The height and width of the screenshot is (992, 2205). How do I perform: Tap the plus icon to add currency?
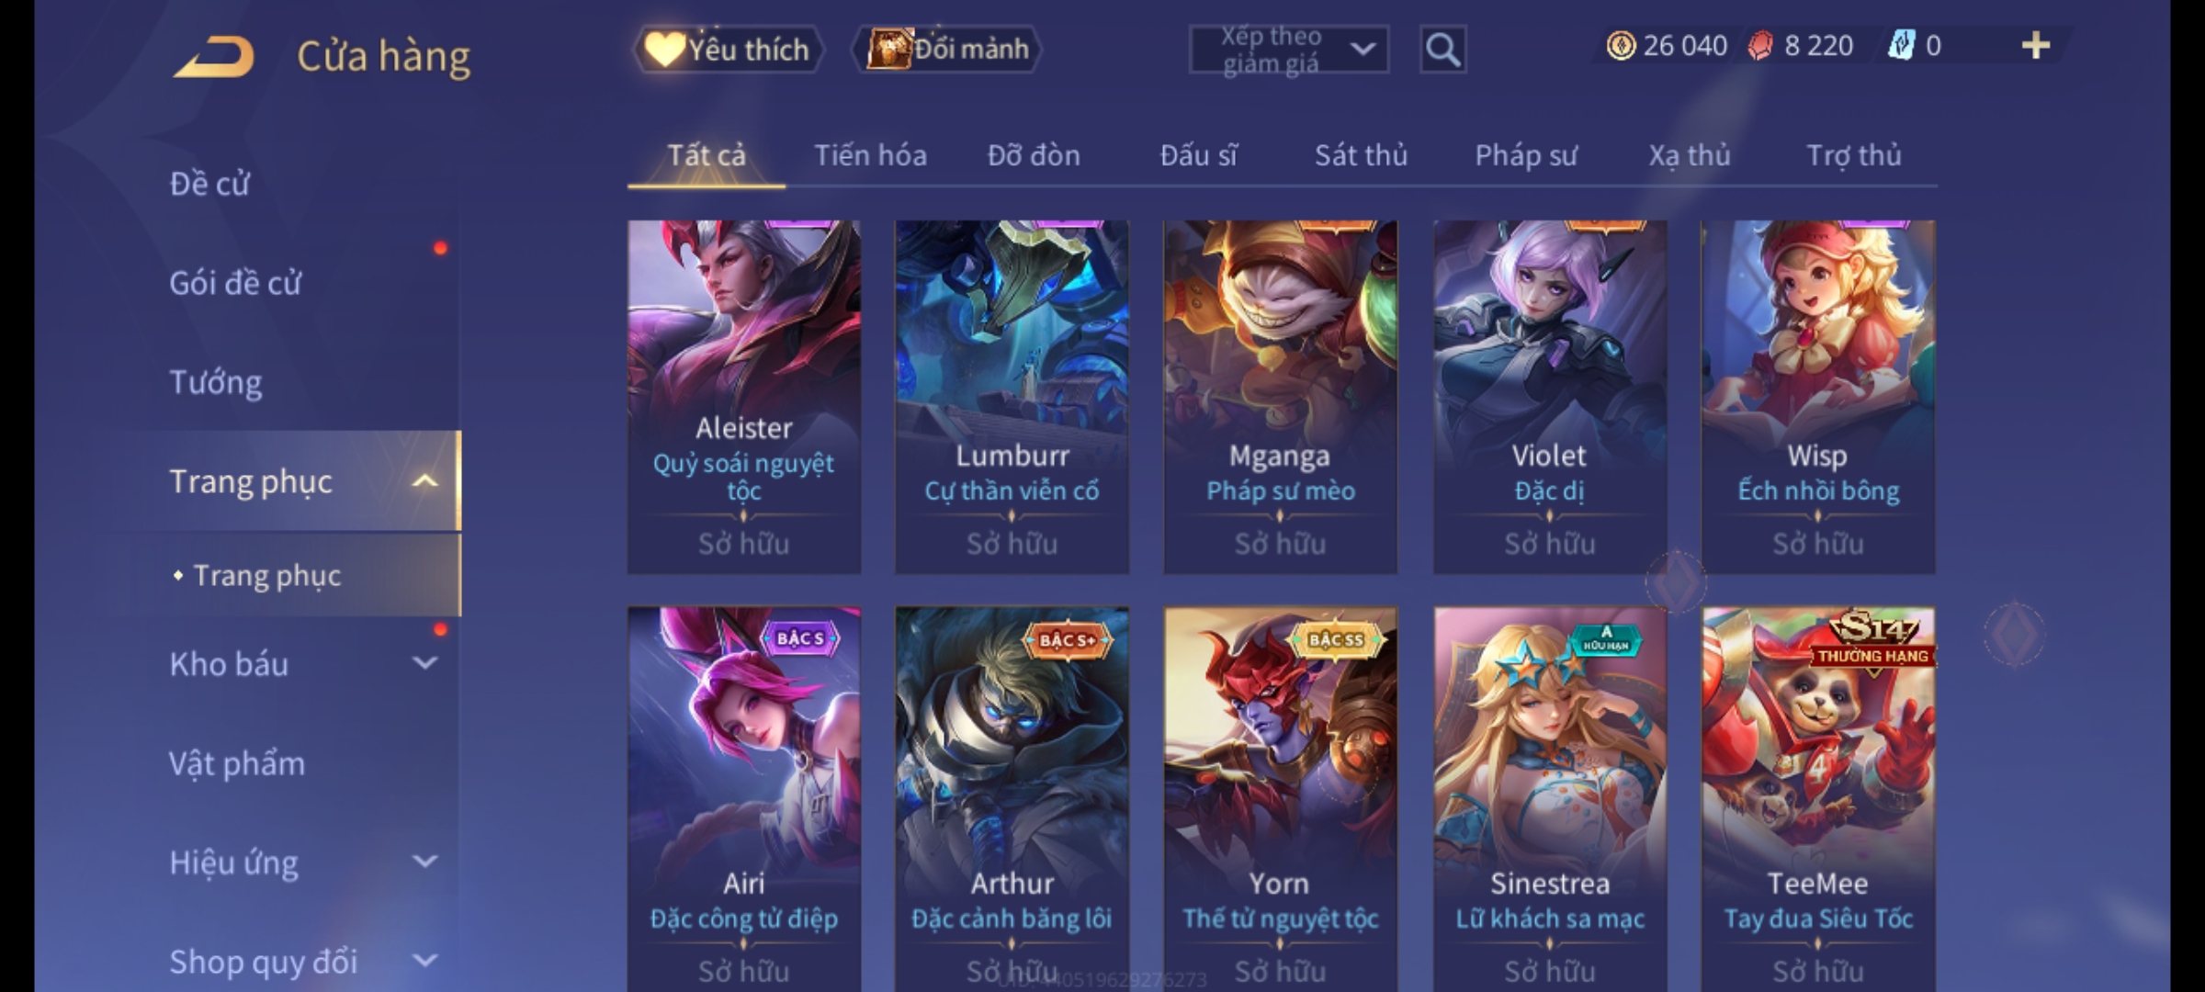click(2036, 45)
